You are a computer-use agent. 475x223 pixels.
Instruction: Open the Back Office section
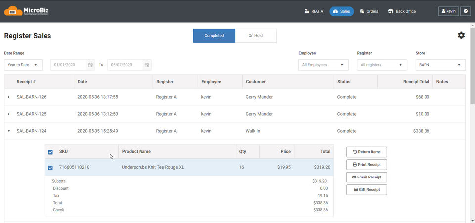[x=402, y=11]
